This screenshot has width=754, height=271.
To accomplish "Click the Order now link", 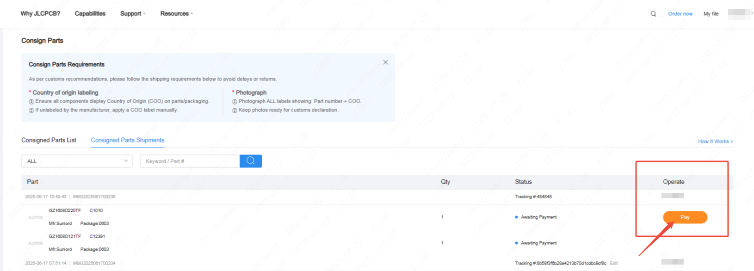I will (x=680, y=14).
